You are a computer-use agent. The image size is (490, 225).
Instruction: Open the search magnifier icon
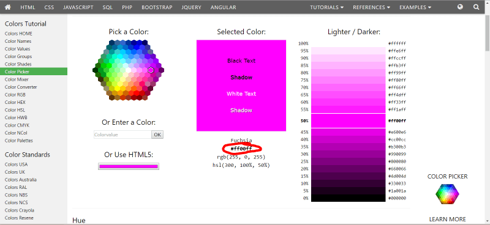477,7
